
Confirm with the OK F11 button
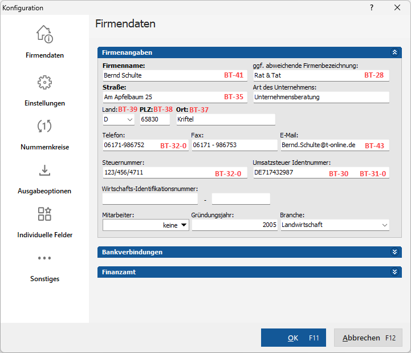[294, 338]
